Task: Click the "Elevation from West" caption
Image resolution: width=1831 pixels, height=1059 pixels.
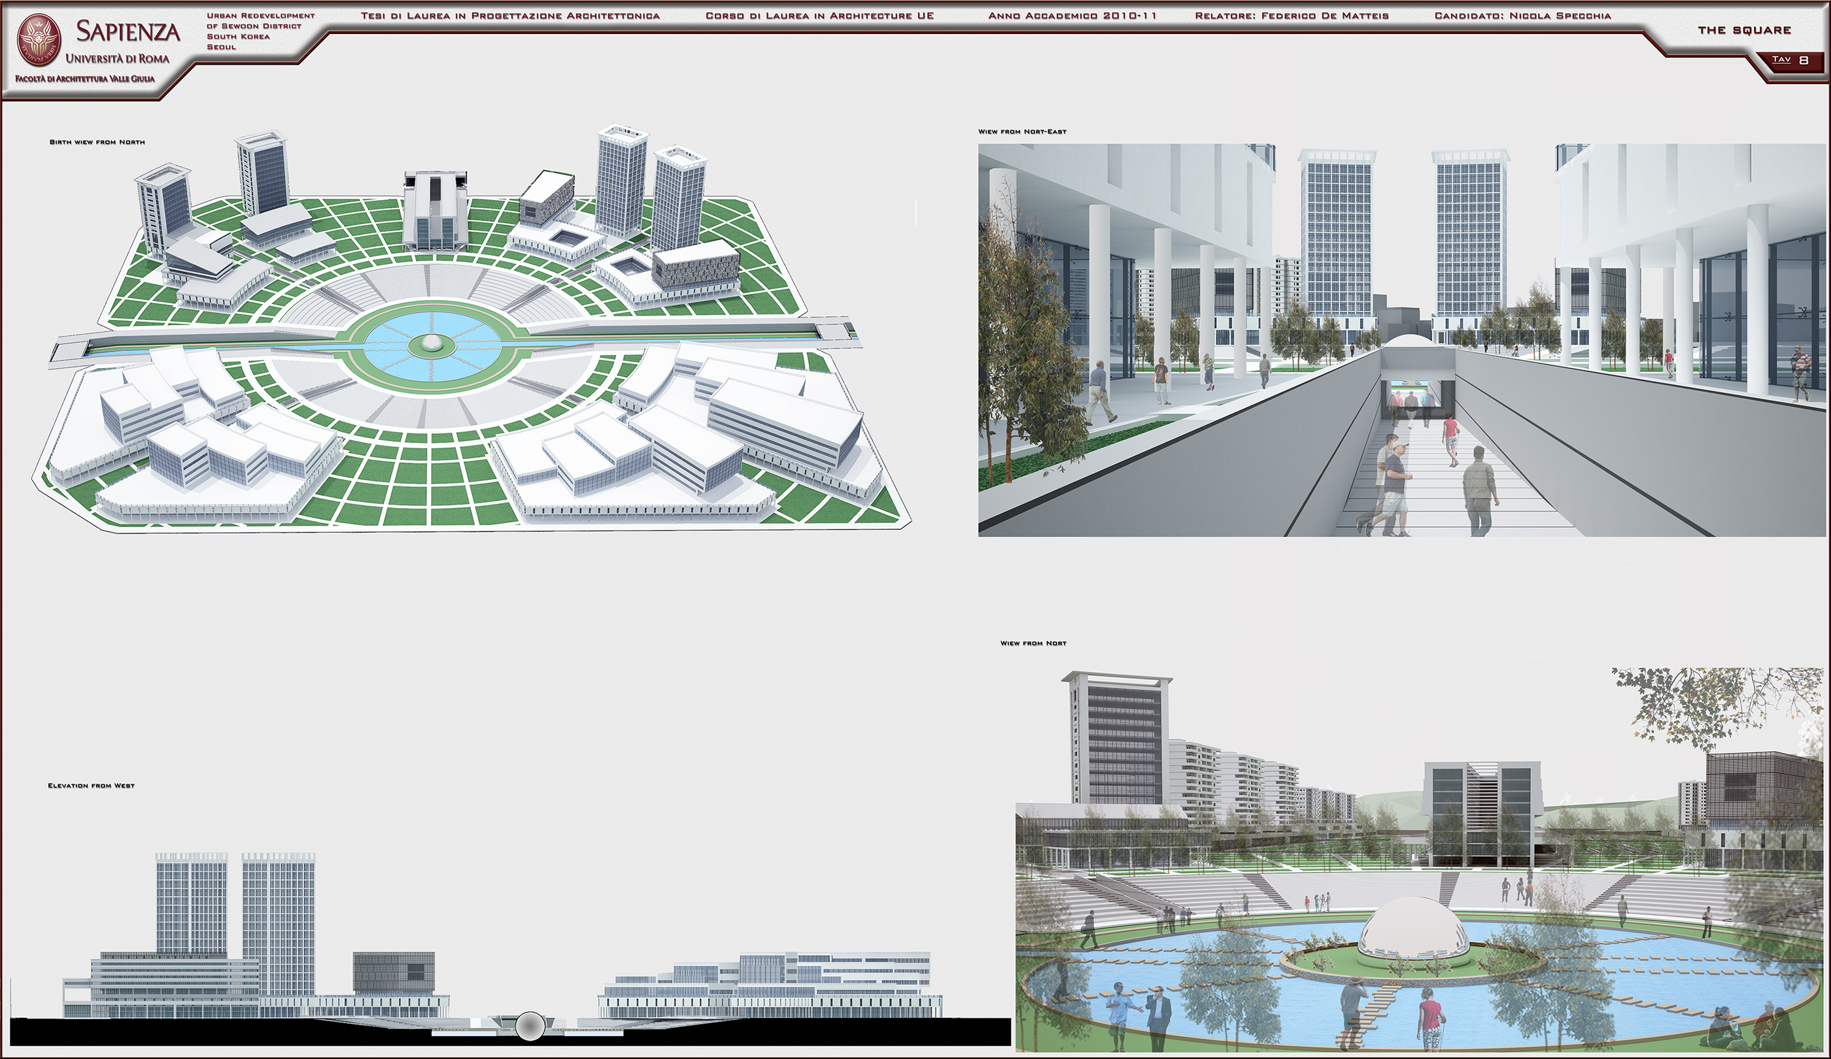Action: pos(92,786)
